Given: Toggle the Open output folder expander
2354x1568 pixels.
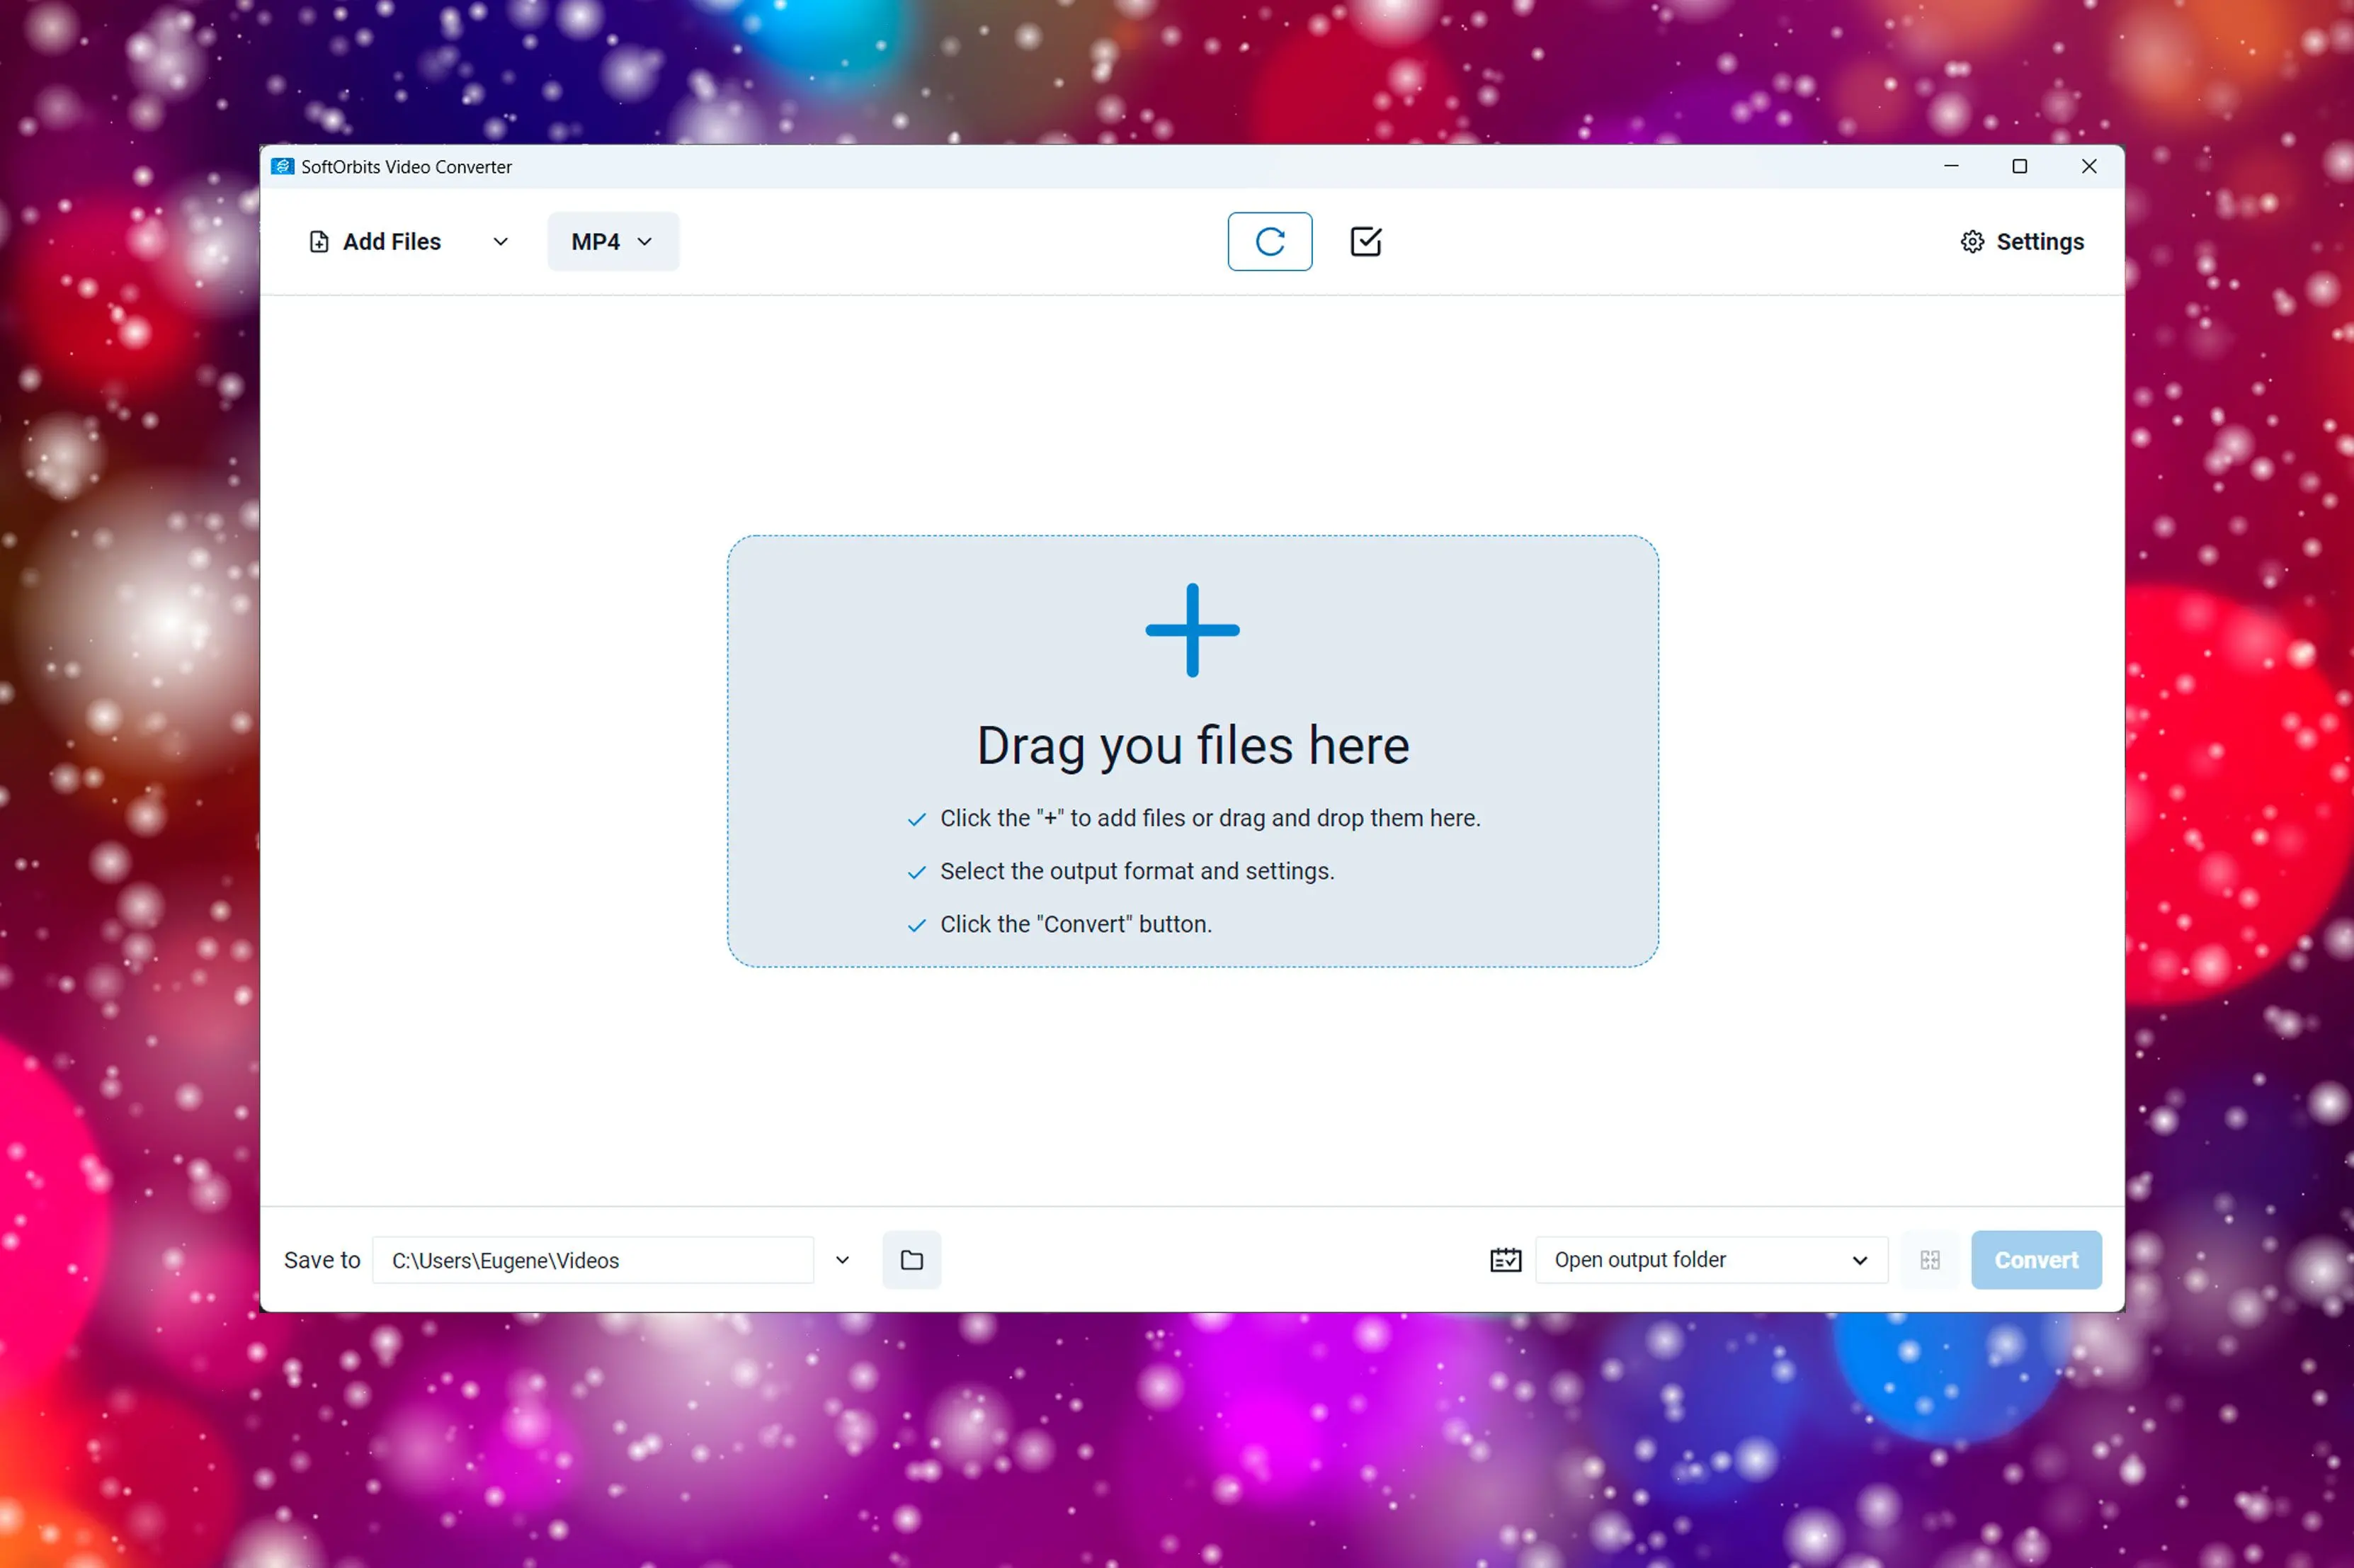Looking at the screenshot, I should pos(1859,1259).
